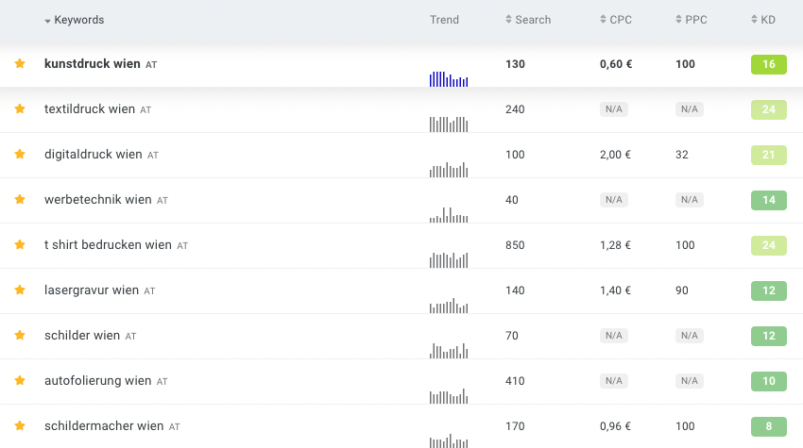803x448 pixels.
Task: Select the t shirt bedrucken wien keyword
Action: click(x=108, y=245)
